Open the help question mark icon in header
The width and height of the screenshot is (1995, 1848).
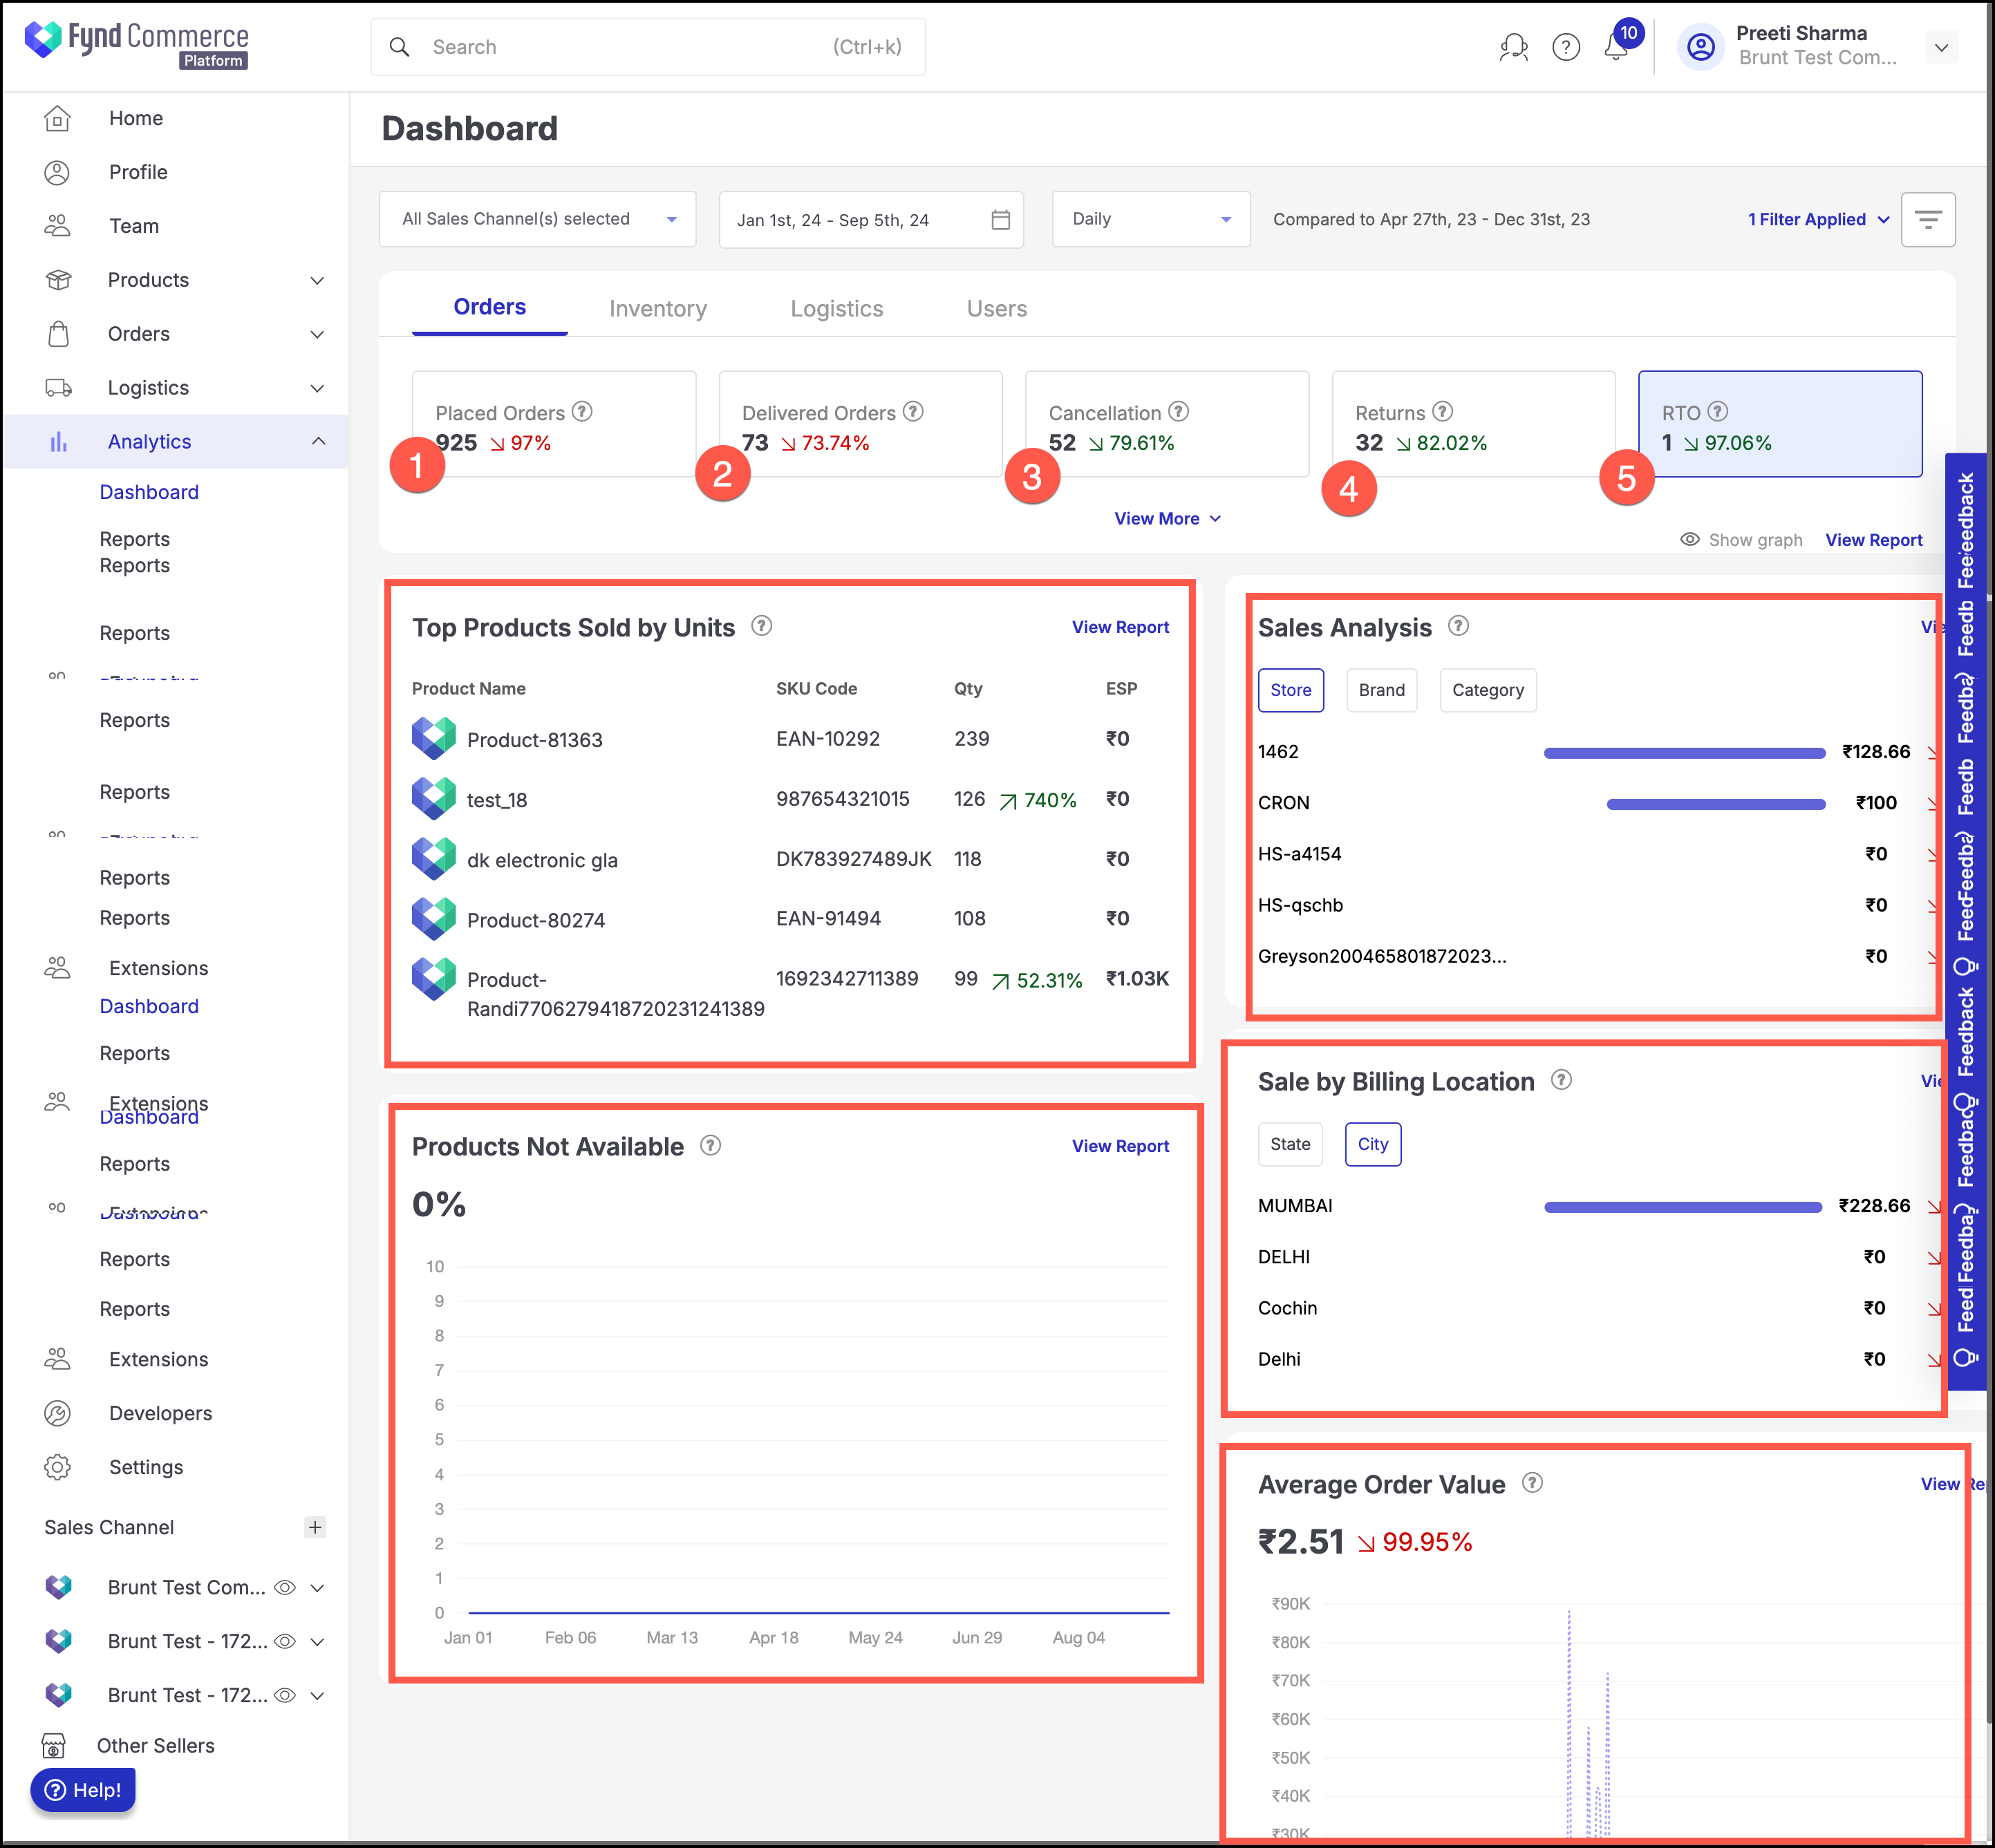(x=1566, y=47)
